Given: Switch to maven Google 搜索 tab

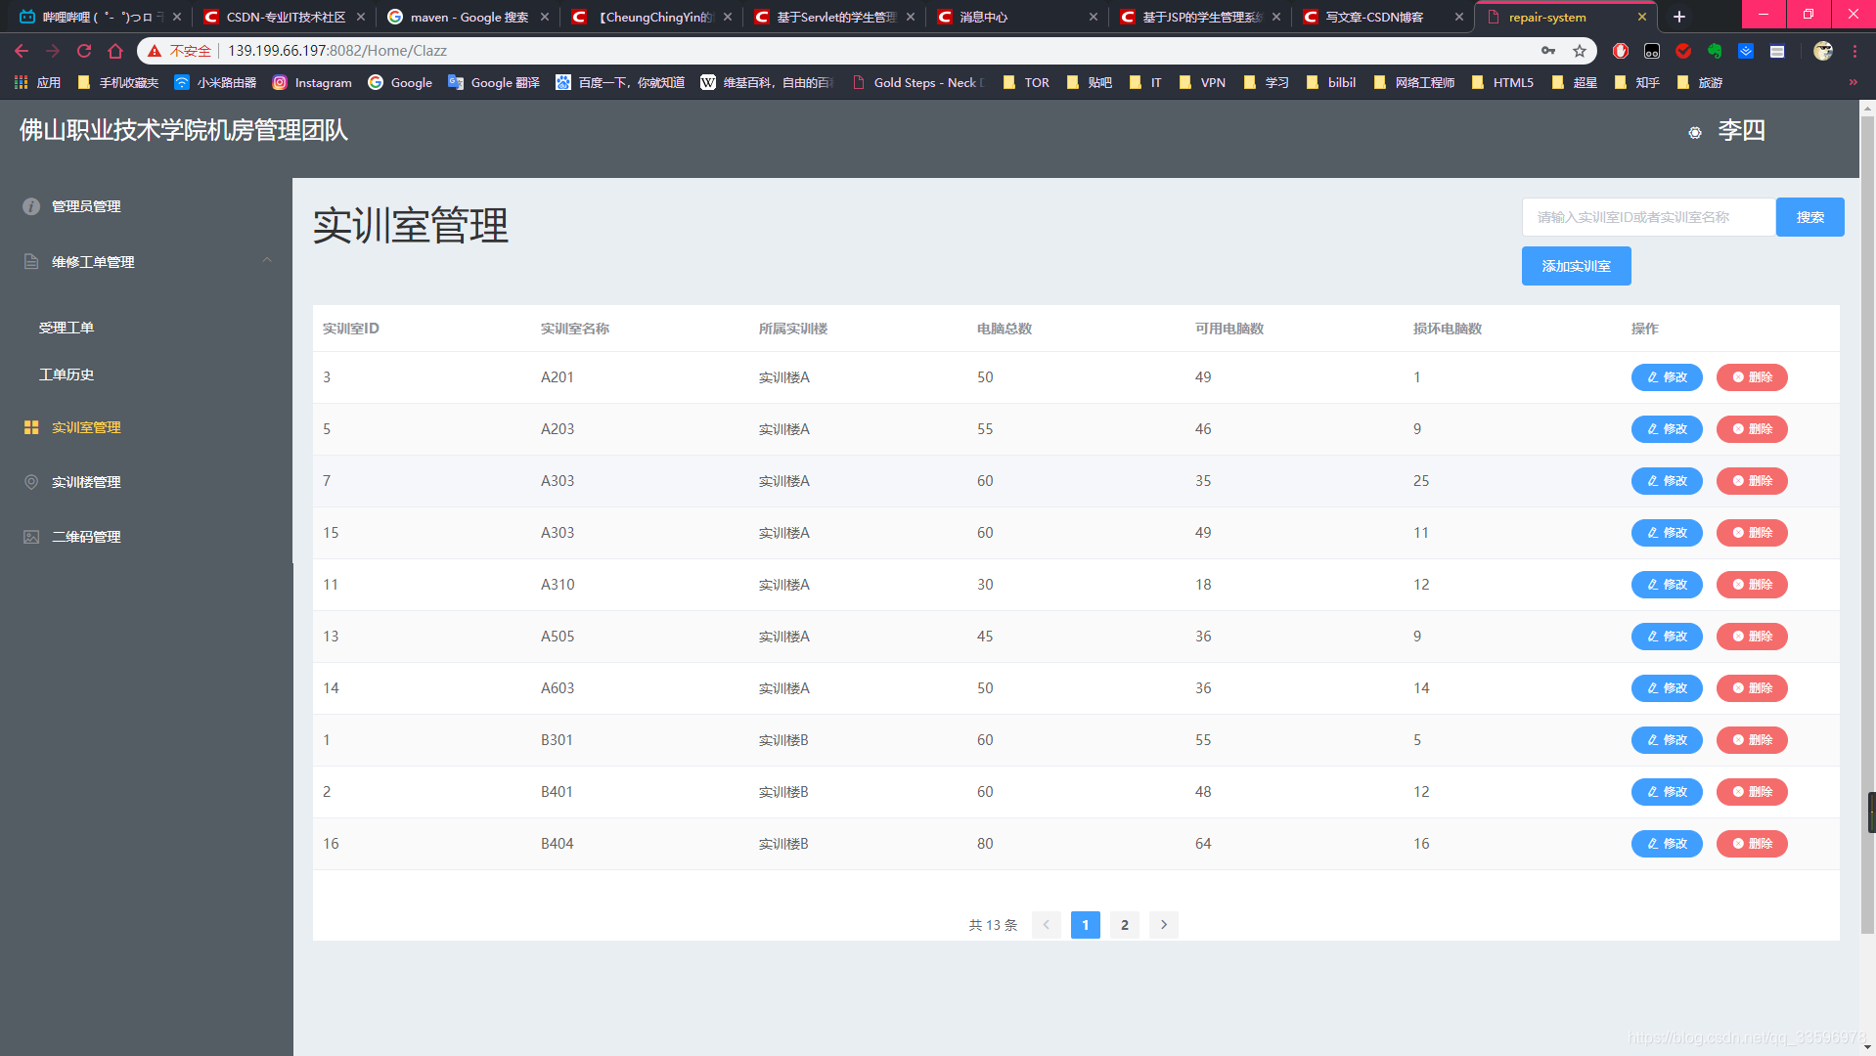Looking at the screenshot, I should tap(468, 17).
